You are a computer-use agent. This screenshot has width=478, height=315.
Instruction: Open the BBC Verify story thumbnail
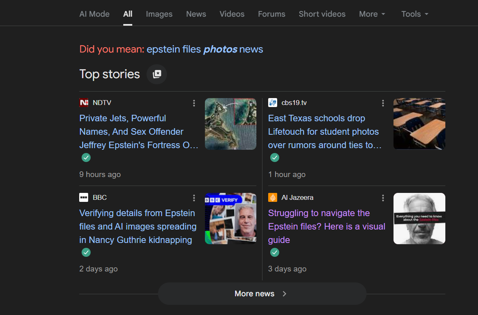point(231,219)
